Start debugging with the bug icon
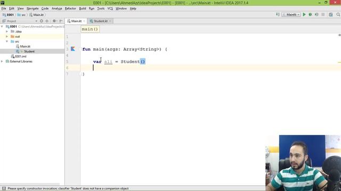Screen dimensions: 341x191 click(310, 14)
